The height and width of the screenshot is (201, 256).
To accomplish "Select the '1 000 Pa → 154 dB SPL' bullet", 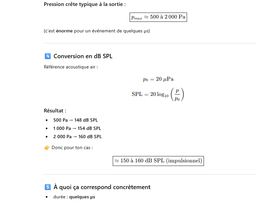I will 77,128.
